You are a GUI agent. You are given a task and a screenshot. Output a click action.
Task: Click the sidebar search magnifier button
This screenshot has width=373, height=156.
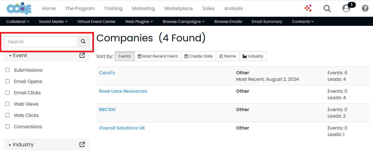pos(83,42)
